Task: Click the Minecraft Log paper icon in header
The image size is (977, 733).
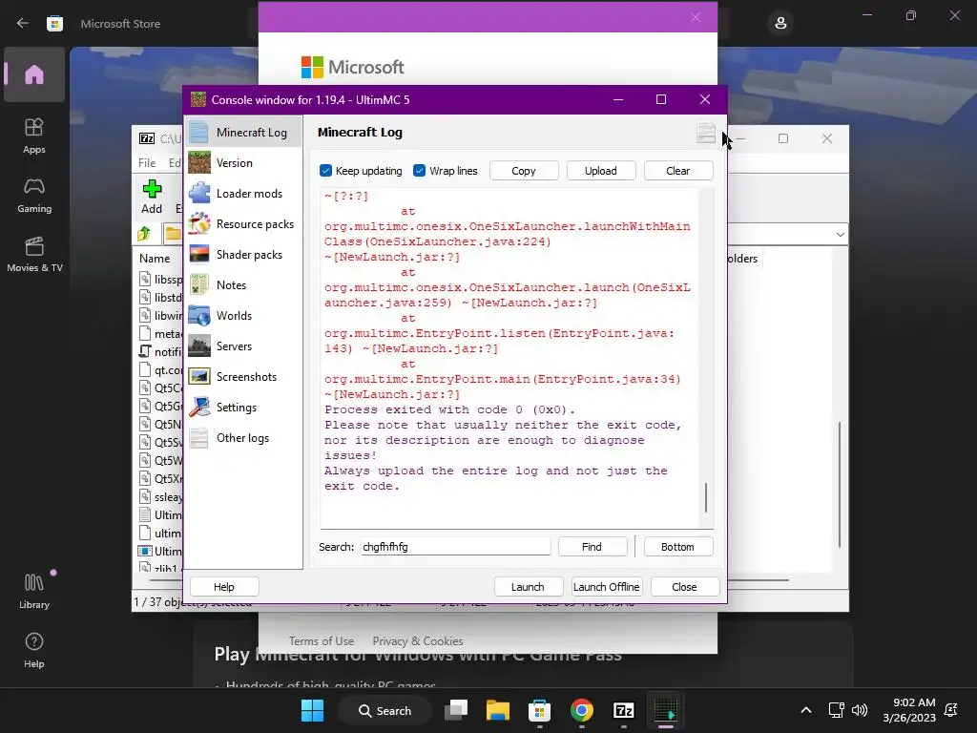Action: [705, 133]
